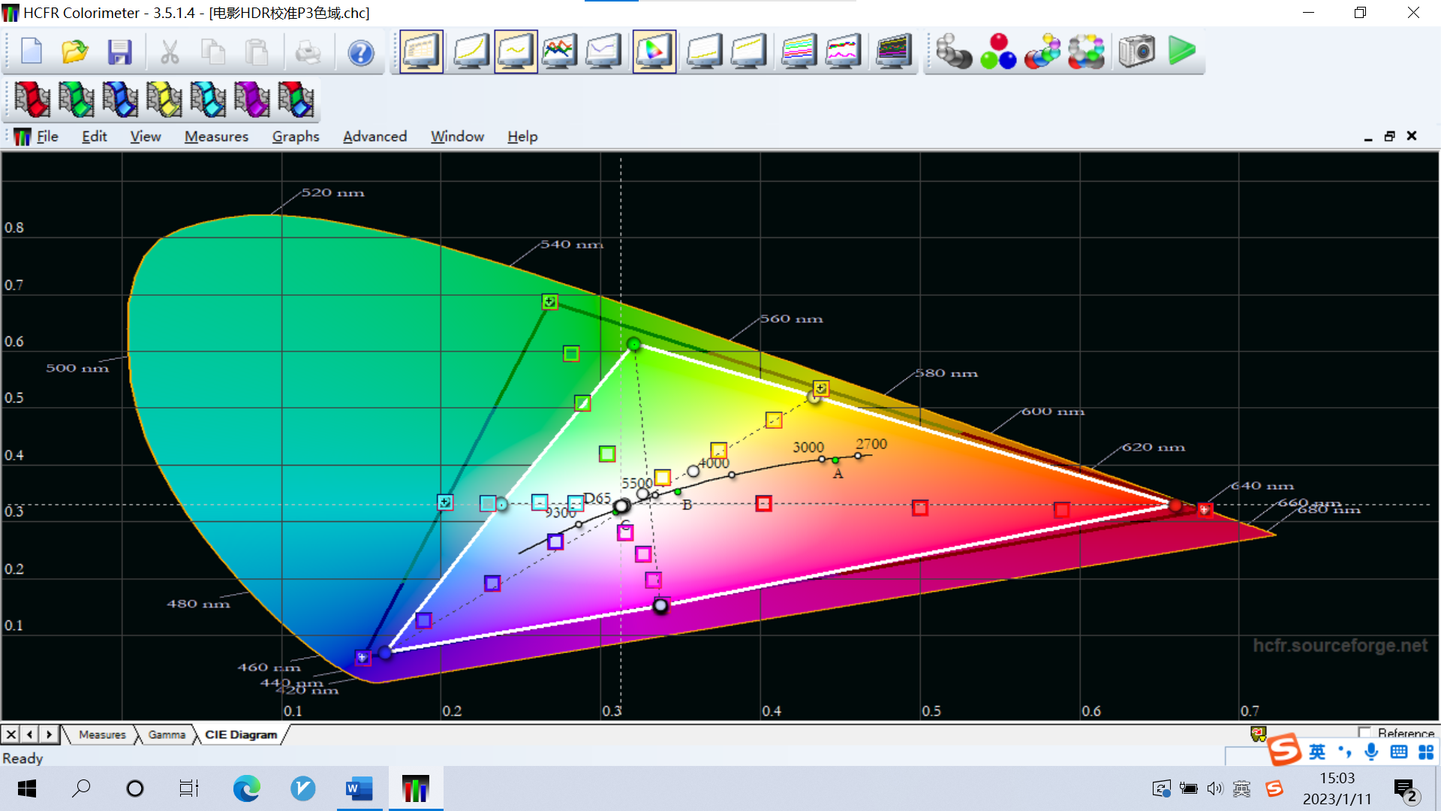Switch to the Gamma tab
1441x811 pixels.
pos(166,734)
